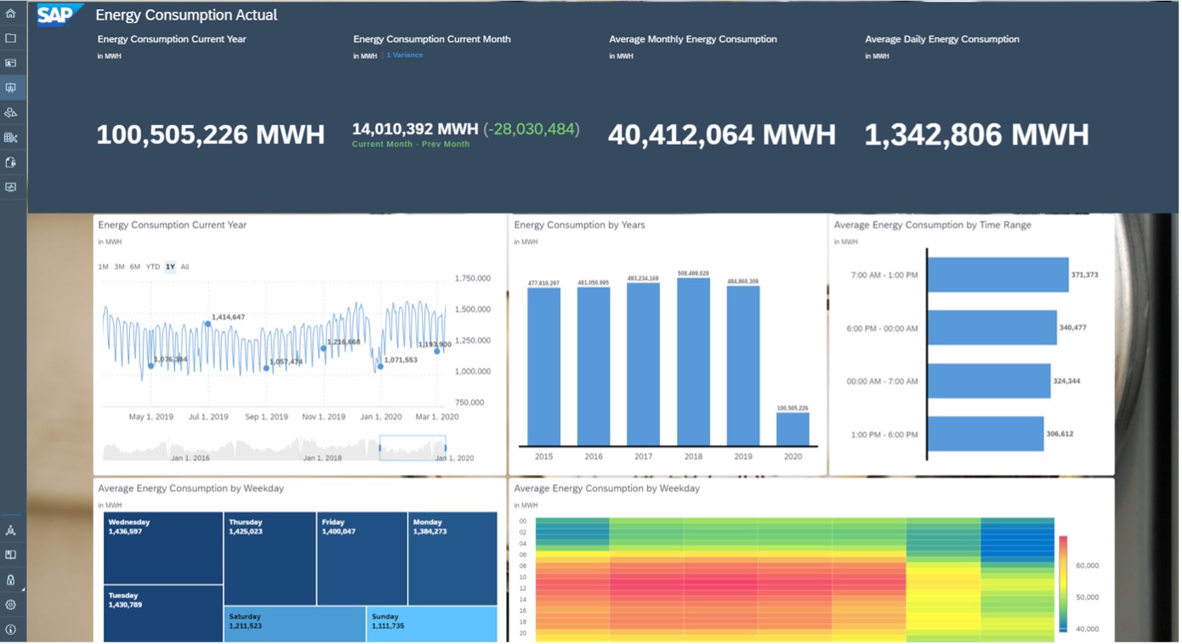Click the SAP logo
This screenshot has height=644, width=1182.
pos(59,15)
